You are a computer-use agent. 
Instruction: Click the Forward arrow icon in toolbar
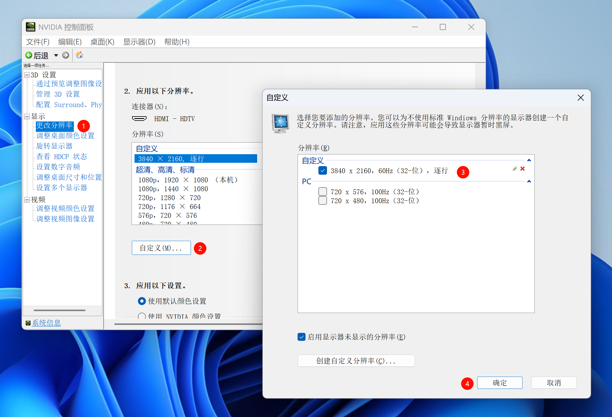click(x=66, y=55)
